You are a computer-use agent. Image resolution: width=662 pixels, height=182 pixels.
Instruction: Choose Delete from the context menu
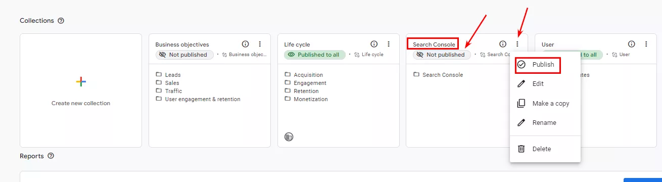(545, 149)
